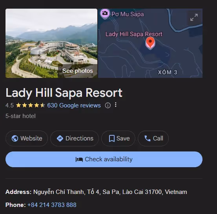Click the phone Call icon
The image size is (217, 214).
[x=148, y=138]
